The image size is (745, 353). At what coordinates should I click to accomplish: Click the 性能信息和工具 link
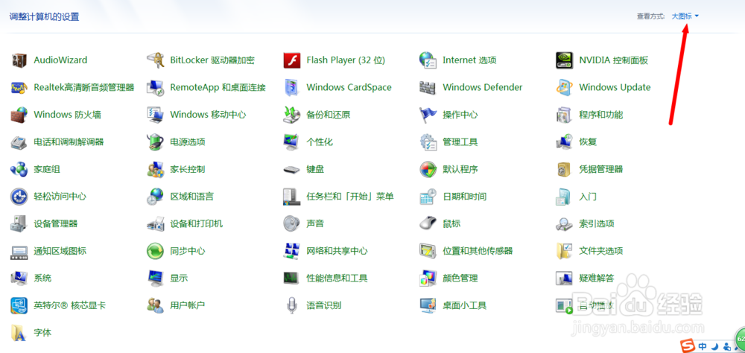tap(337, 278)
